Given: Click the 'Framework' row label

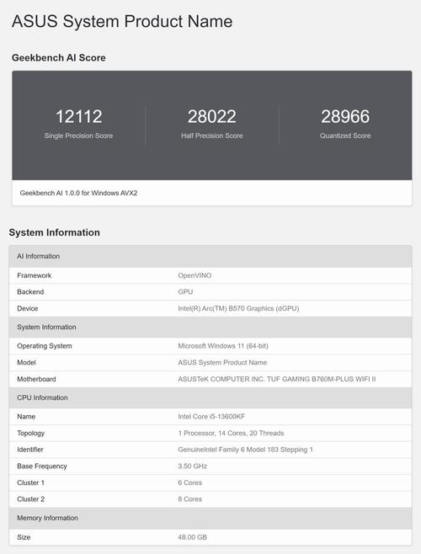Looking at the screenshot, I should point(35,275).
